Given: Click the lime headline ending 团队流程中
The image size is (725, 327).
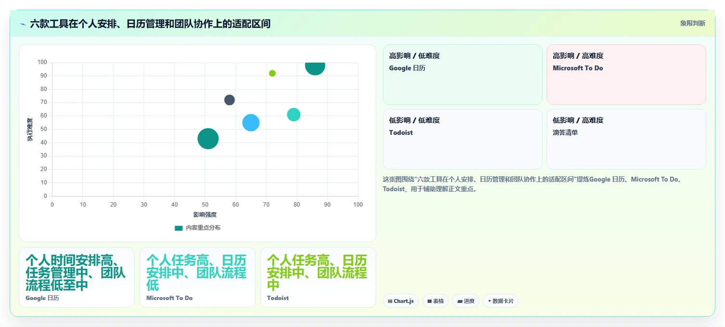Looking at the screenshot, I should coord(317,273).
